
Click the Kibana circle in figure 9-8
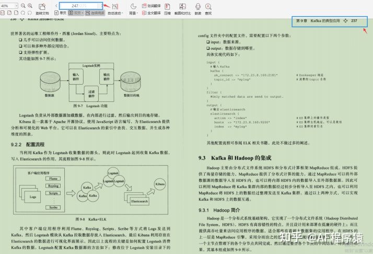point(160,184)
